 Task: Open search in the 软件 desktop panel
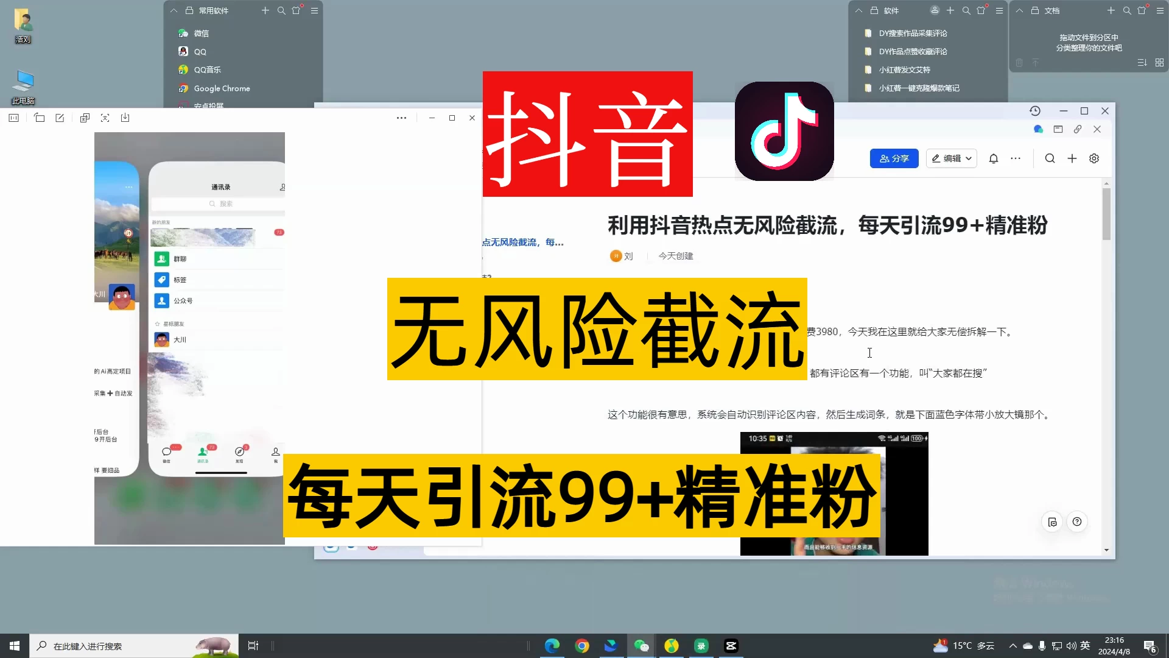point(966,10)
